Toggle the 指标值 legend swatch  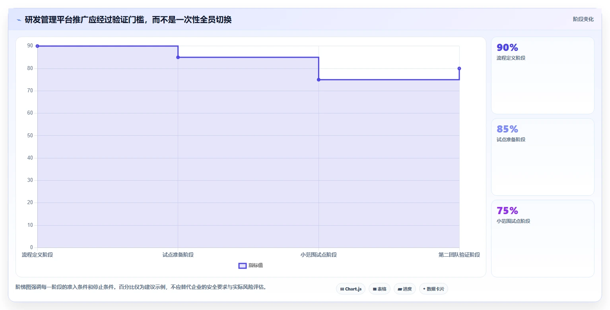tap(243, 266)
